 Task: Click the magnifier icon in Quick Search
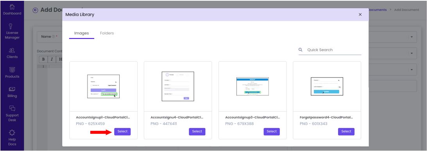(301, 50)
